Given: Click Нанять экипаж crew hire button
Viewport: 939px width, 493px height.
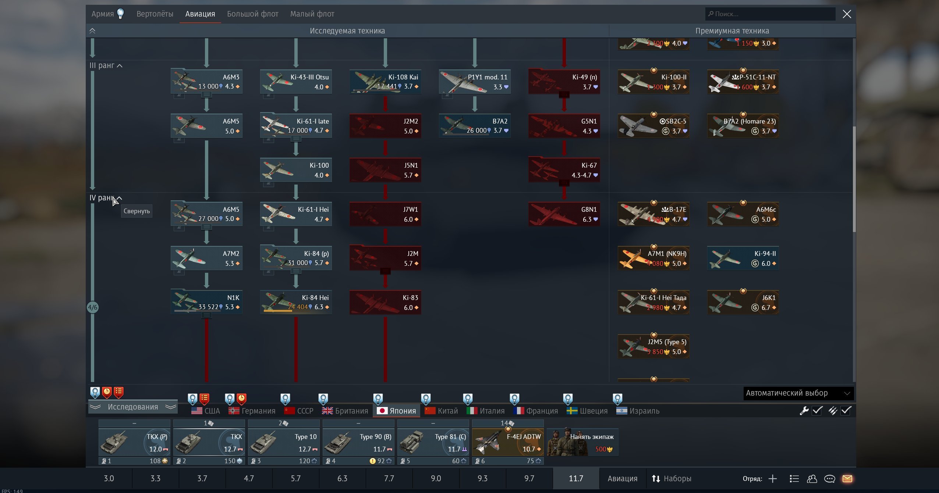Looking at the screenshot, I should point(582,442).
